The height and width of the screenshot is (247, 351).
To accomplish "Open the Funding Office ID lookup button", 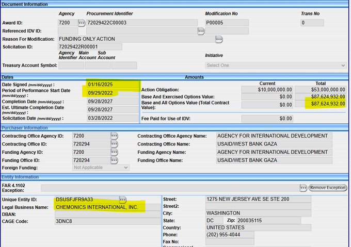I will tap(114, 161).
